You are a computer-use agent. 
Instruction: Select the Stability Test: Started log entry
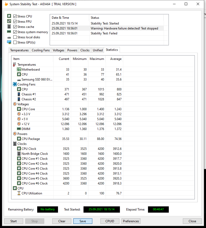[107, 23]
